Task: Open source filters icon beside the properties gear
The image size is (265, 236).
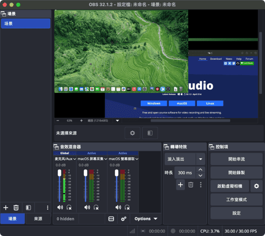Action: point(150,133)
